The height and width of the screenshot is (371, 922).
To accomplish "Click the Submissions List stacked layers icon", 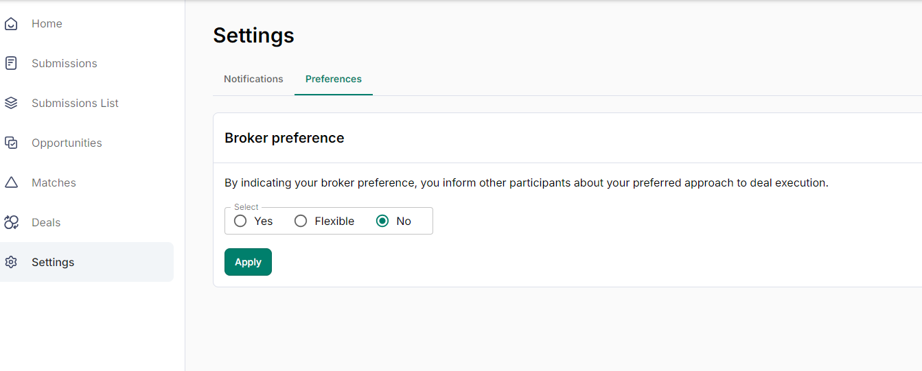I will (x=11, y=103).
